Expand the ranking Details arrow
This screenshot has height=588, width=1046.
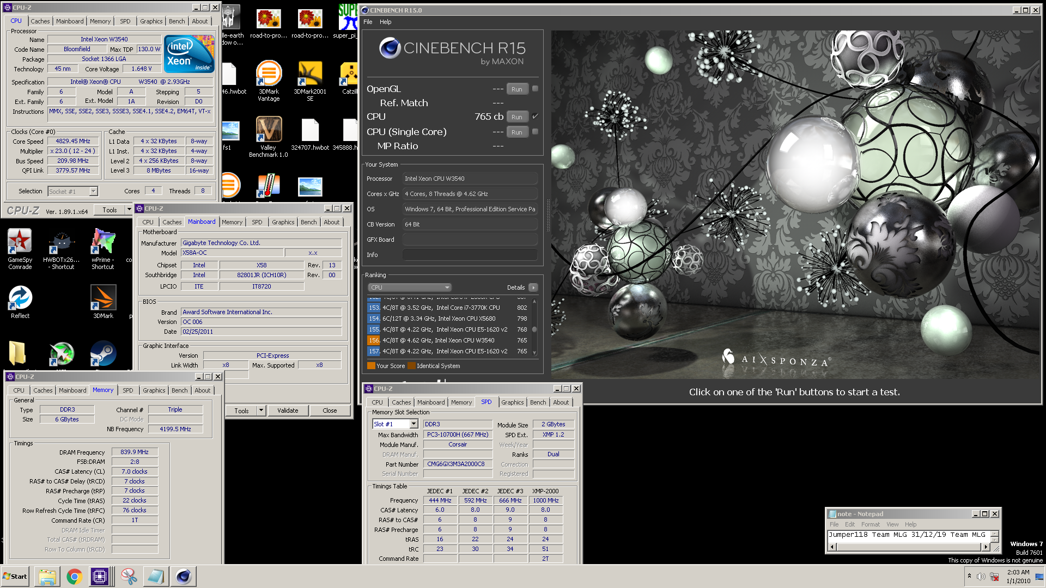click(533, 287)
